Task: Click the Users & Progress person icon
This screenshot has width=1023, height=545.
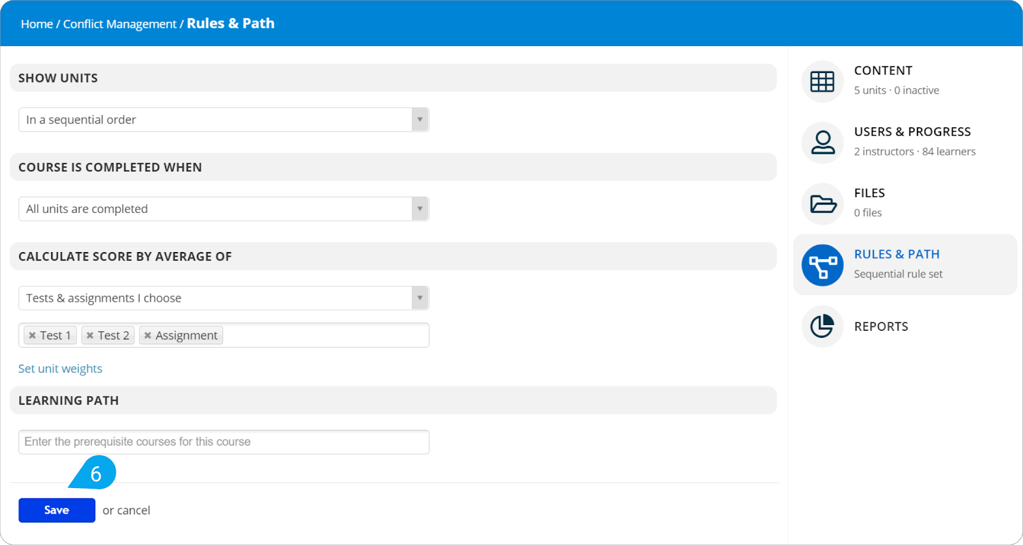Action: point(822,143)
